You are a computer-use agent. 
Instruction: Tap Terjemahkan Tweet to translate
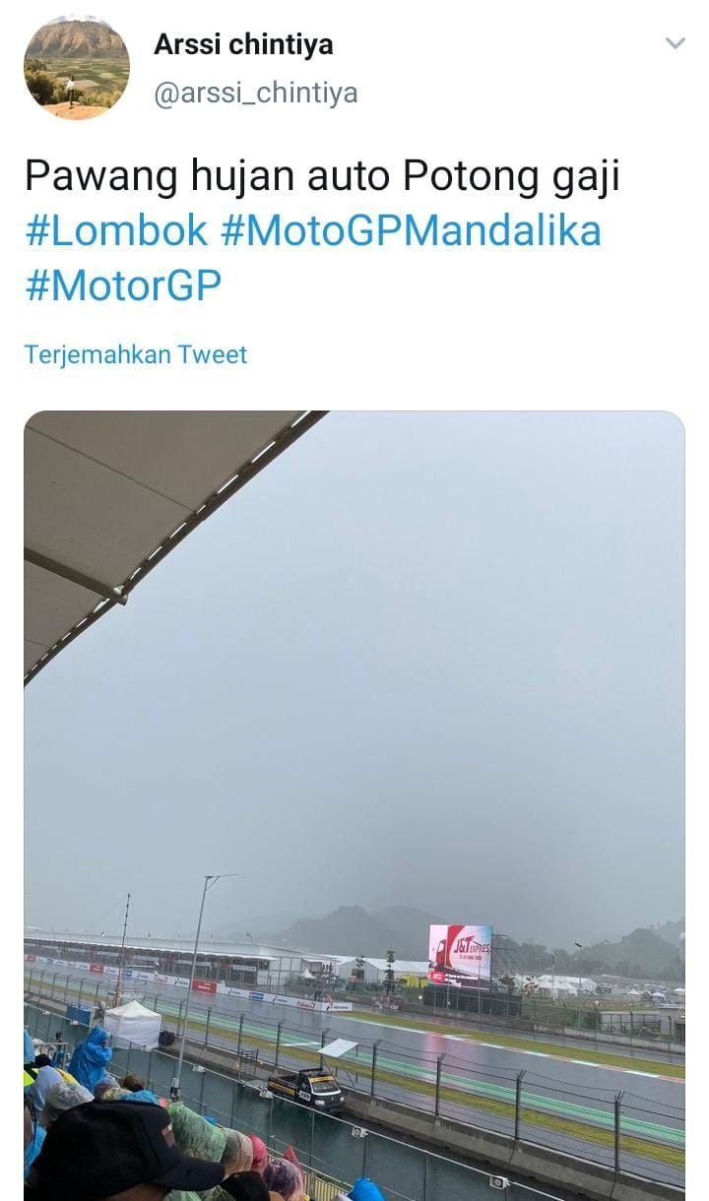tap(136, 354)
